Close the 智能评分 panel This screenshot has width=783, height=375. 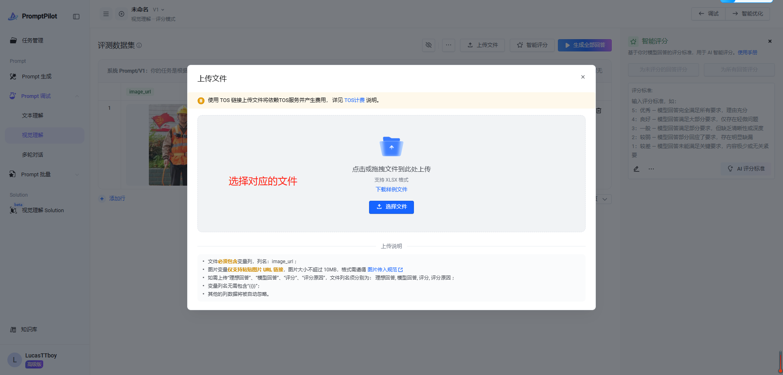pyautogui.click(x=770, y=41)
